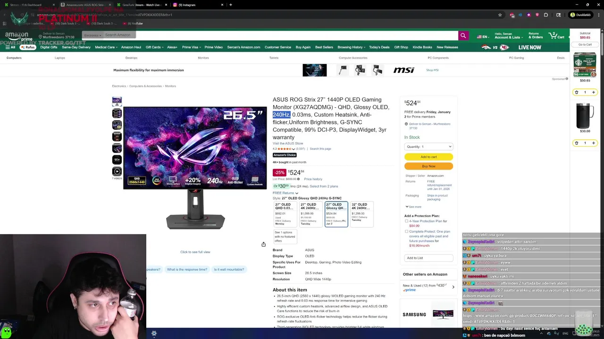Open the Duraklatıldı profile button
Image resolution: width=604 pixels, height=339 pixels.
click(x=580, y=15)
